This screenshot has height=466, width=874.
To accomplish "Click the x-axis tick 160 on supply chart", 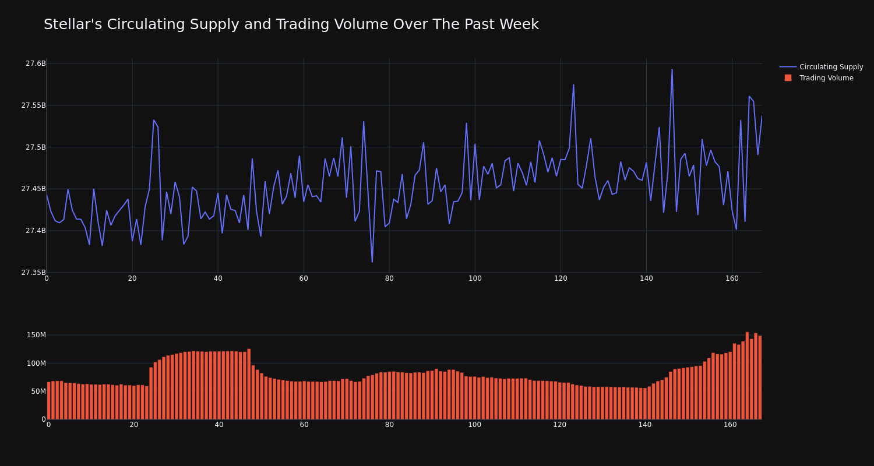I will [x=732, y=278].
